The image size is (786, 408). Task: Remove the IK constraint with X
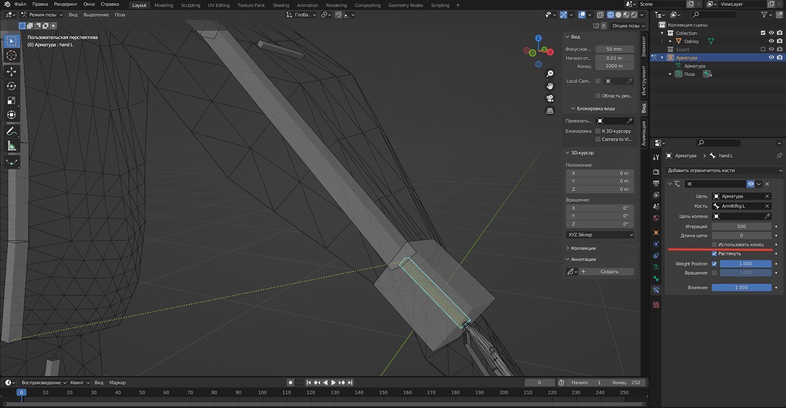click(x=767, y=184)
